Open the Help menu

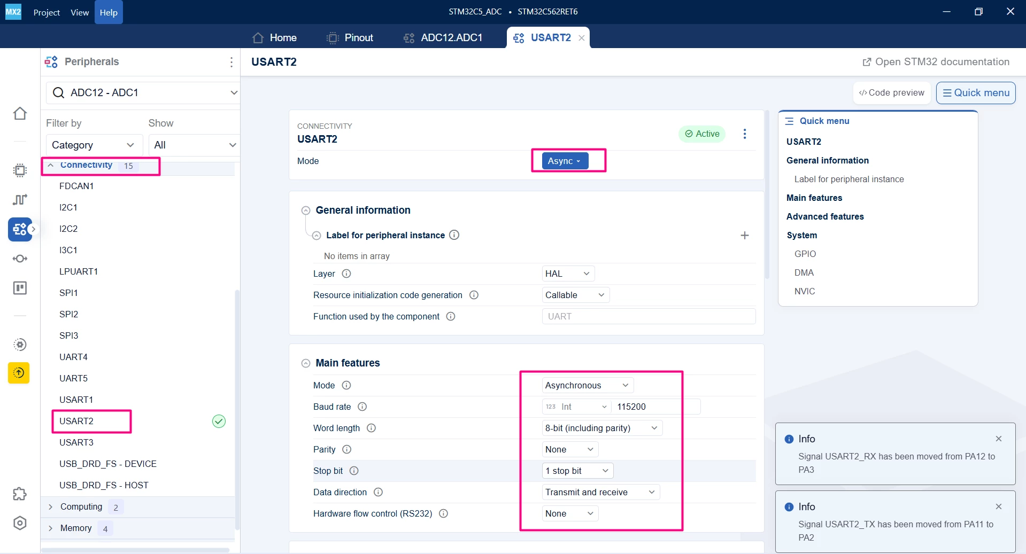109,12
